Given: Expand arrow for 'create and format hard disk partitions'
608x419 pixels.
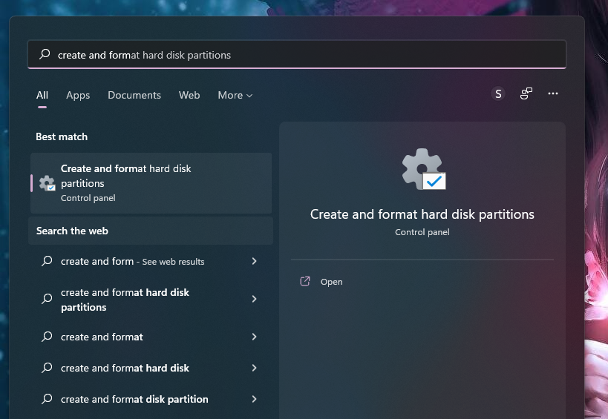Looking at the screenshot, I should pos(255,299).
